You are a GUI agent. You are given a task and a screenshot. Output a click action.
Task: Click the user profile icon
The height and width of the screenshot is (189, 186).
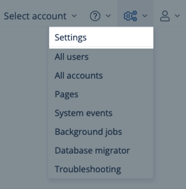click(x=165, y=16)
